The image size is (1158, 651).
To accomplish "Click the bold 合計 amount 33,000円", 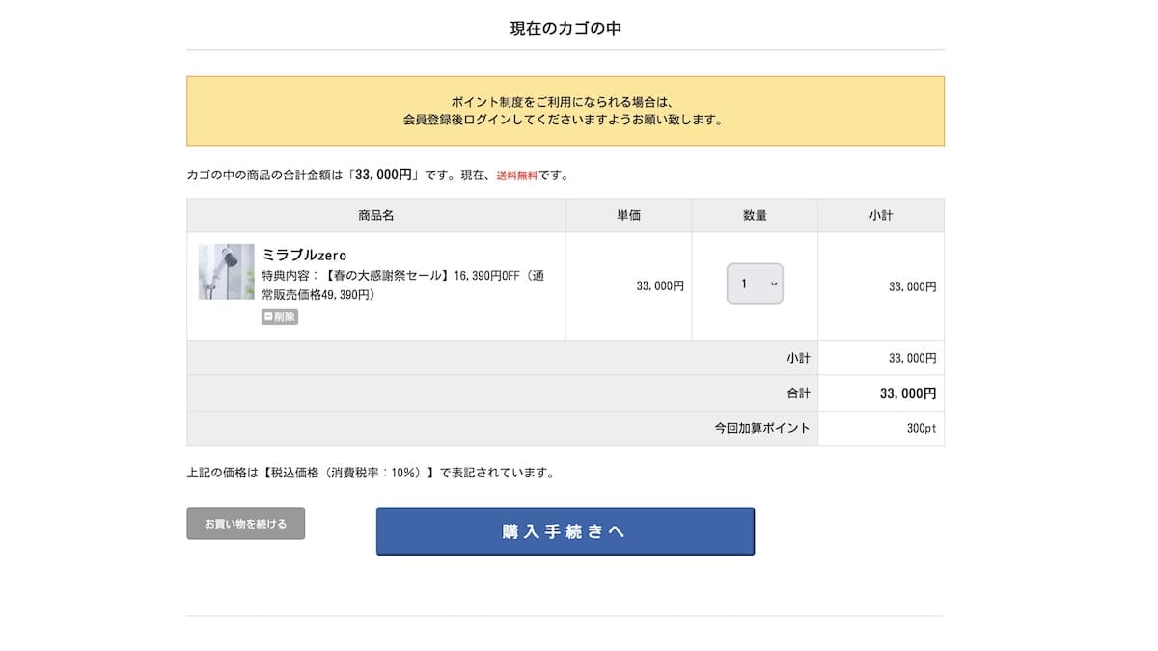I will coord(908,393).
